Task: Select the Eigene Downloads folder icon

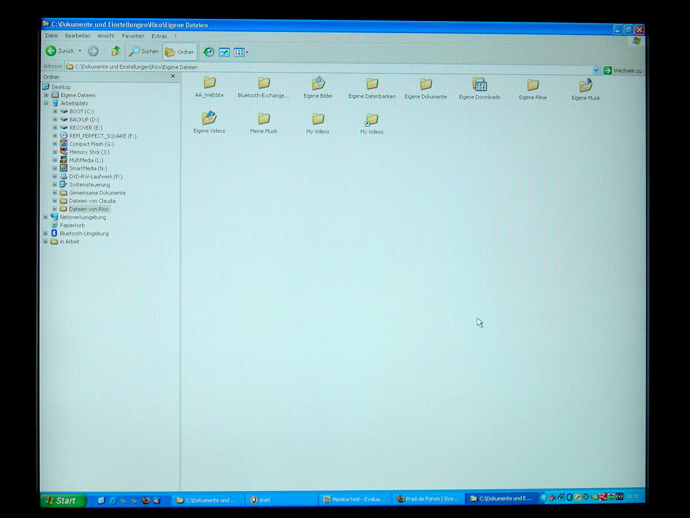Action: pos(479,84)
